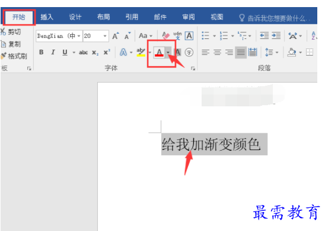325x231 pixels.
Task: Click the Numbering list icon
Action: (x=224, y=35)
